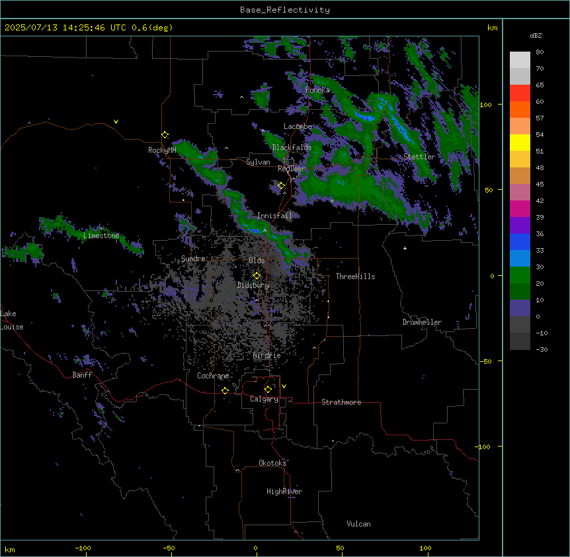This screenshot has height=557, width=570.
Task: Pick the yellow 51-54 dBZ legend swatch
Action: pos(520,142)
